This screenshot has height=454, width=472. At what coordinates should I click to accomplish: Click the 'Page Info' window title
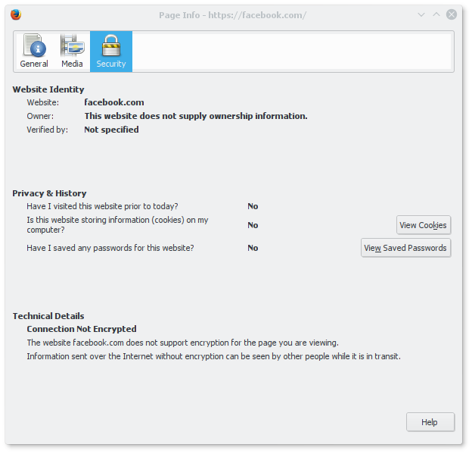[x=232, y=15]
